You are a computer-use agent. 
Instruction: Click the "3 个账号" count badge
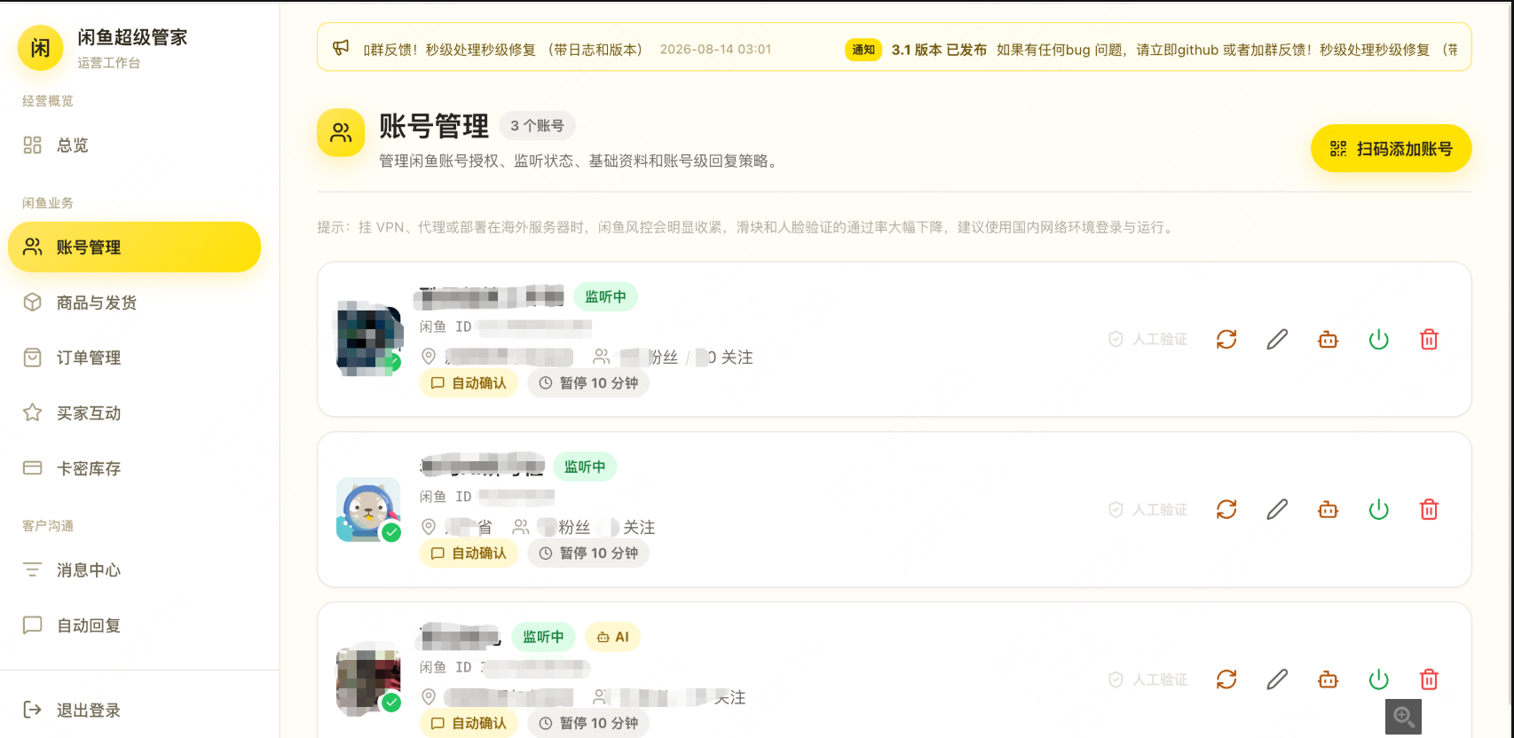(x=537, y=126)
